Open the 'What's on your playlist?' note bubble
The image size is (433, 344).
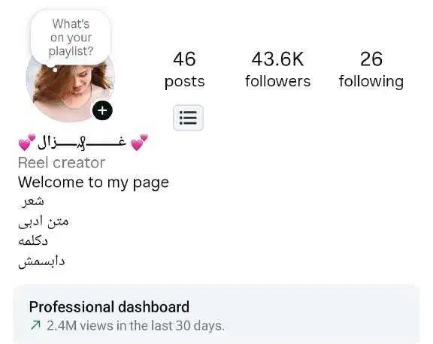71,38
